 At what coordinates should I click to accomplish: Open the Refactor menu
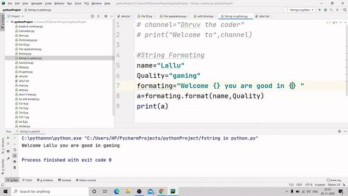point(59,3)
